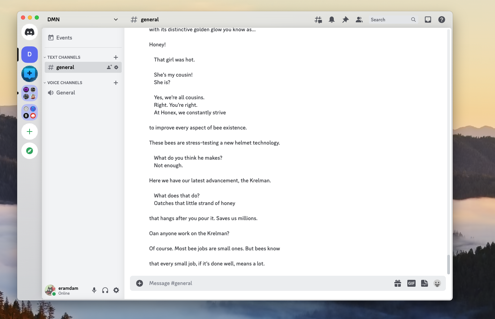Open Help question mark icon
The height and width of the screenshot is (319, 495).
tap(442, 20)
